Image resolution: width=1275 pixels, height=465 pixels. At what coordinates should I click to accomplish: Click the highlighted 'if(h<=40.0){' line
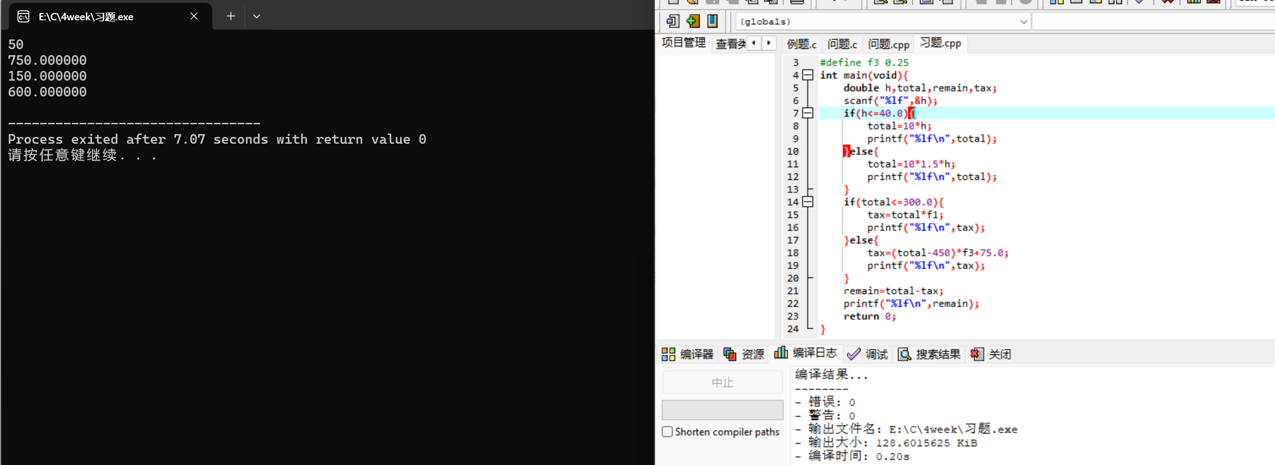coord(879,113)
